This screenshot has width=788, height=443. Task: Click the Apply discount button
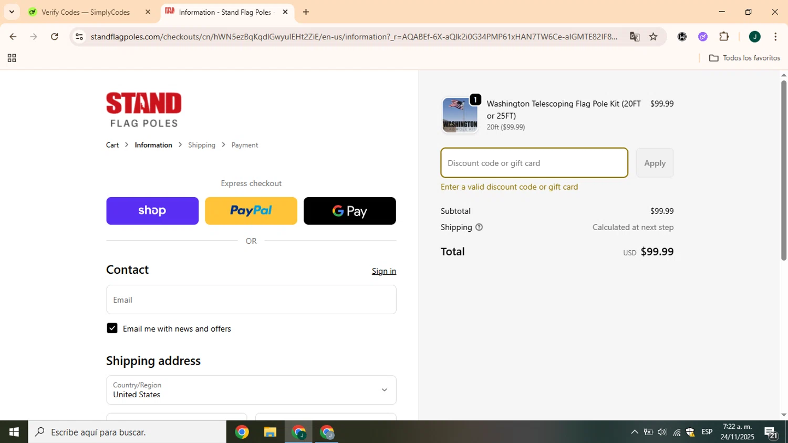(655, 163)
